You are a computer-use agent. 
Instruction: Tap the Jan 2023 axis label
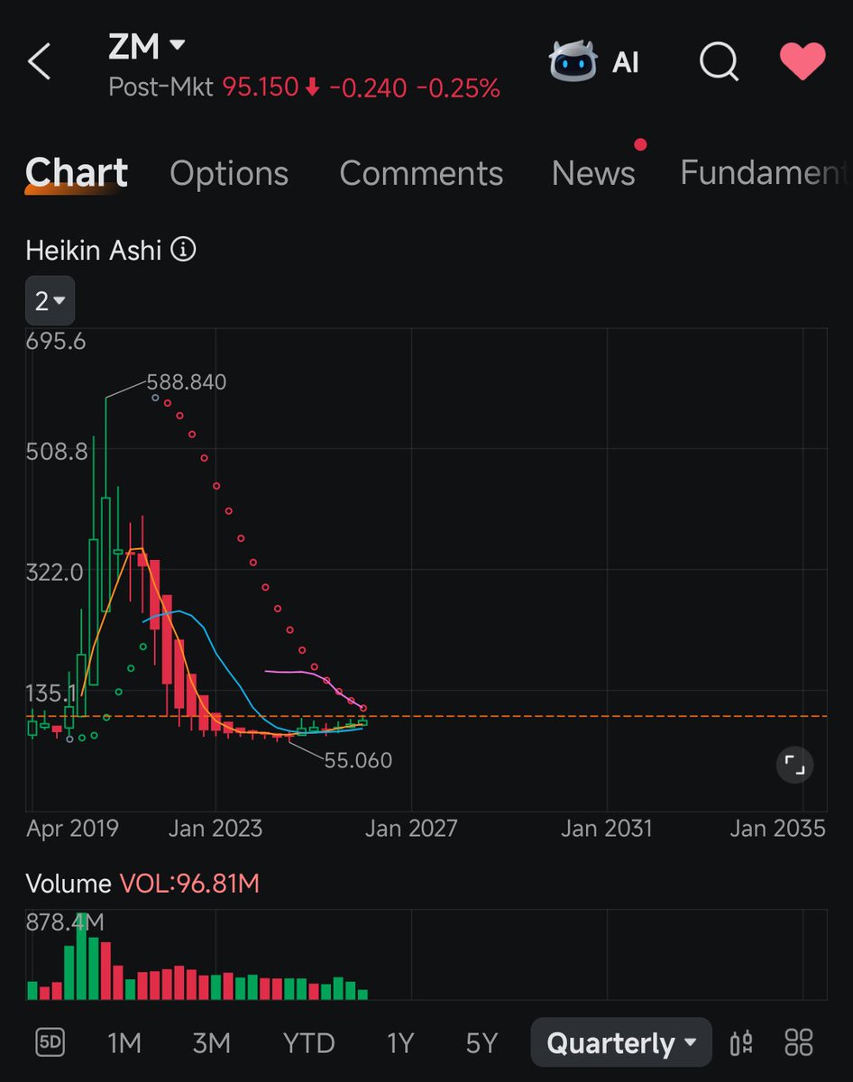[216, 828]
